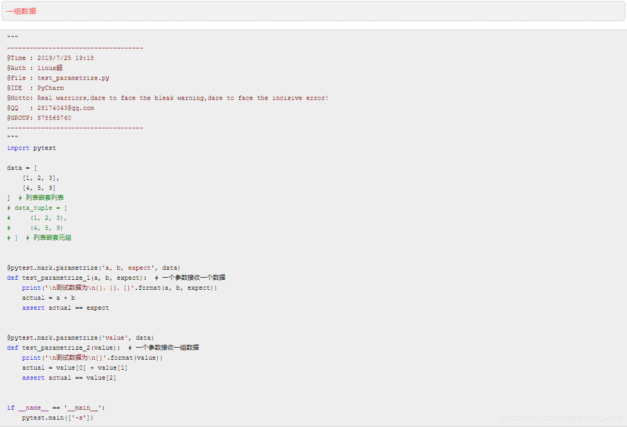
Task: Click the '@IDE : PyCharm' line
Action: (35, 88)
